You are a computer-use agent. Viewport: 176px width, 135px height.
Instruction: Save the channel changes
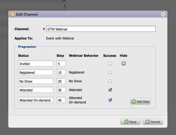coord(130,122)
